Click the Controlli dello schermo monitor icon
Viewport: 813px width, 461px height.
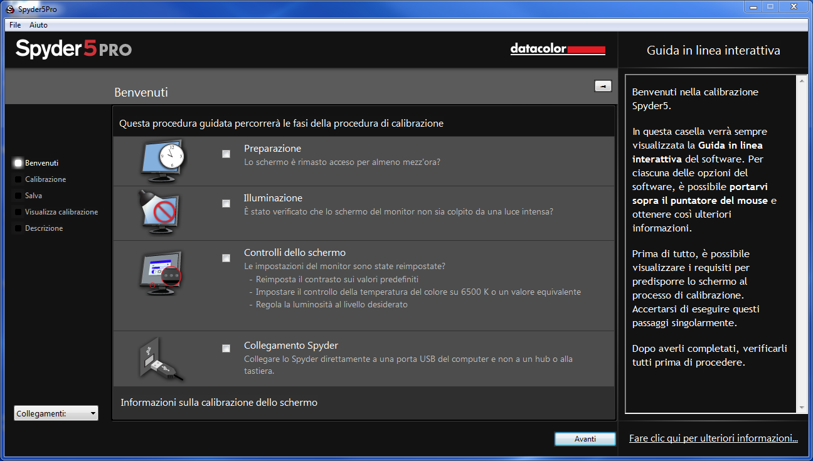pos(160,273)
